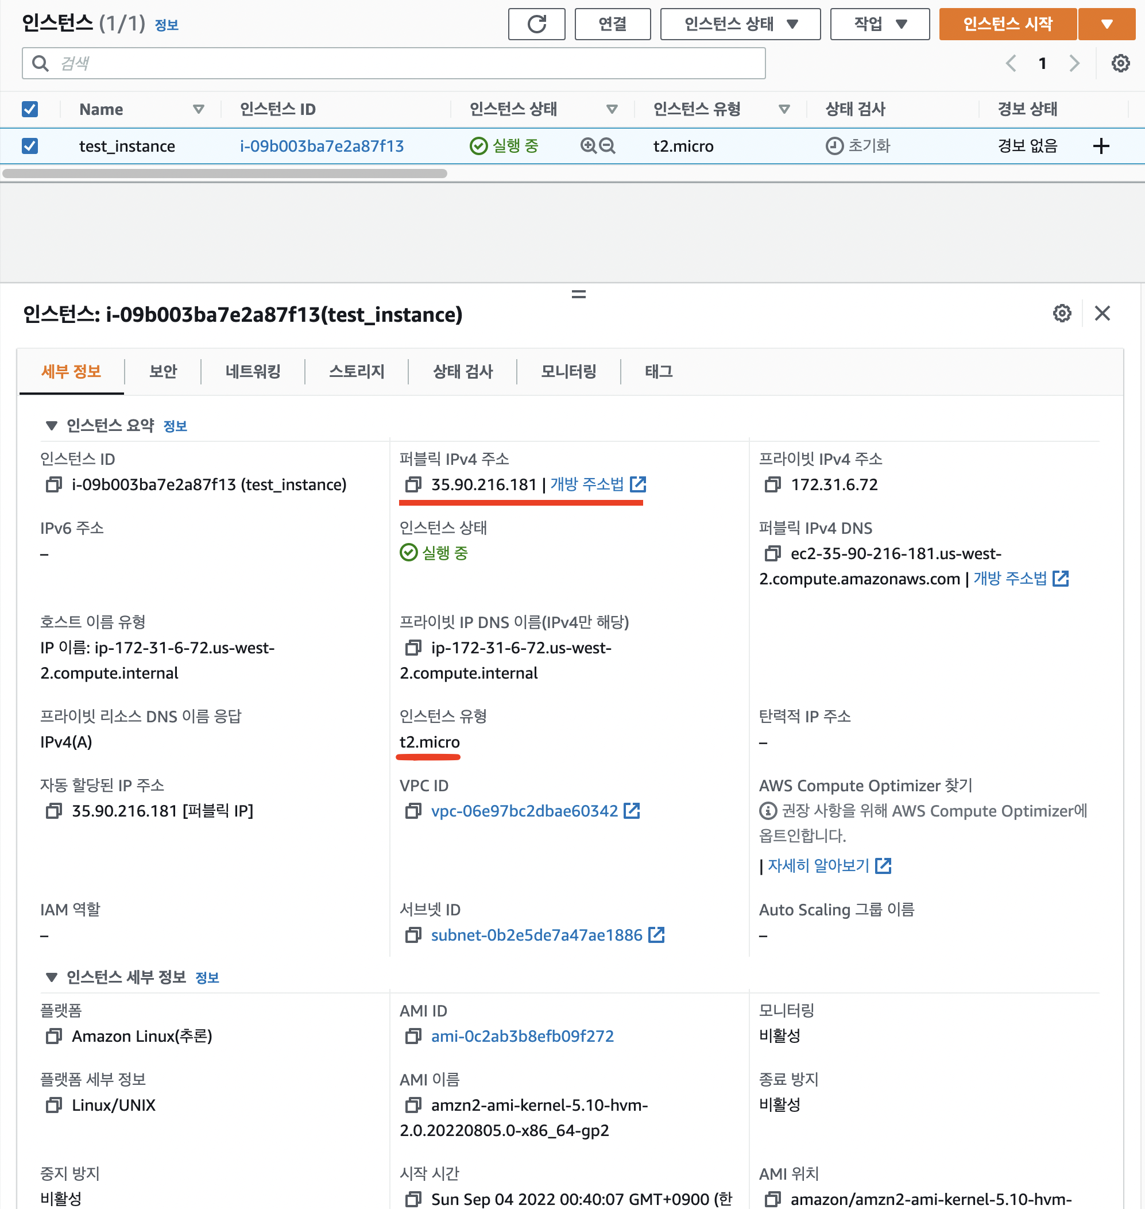The height and width of the screenshot is (1209, 1145).
Task: Copy the private IPv4 address 172.31.6.72
Action: coord(772,484)
